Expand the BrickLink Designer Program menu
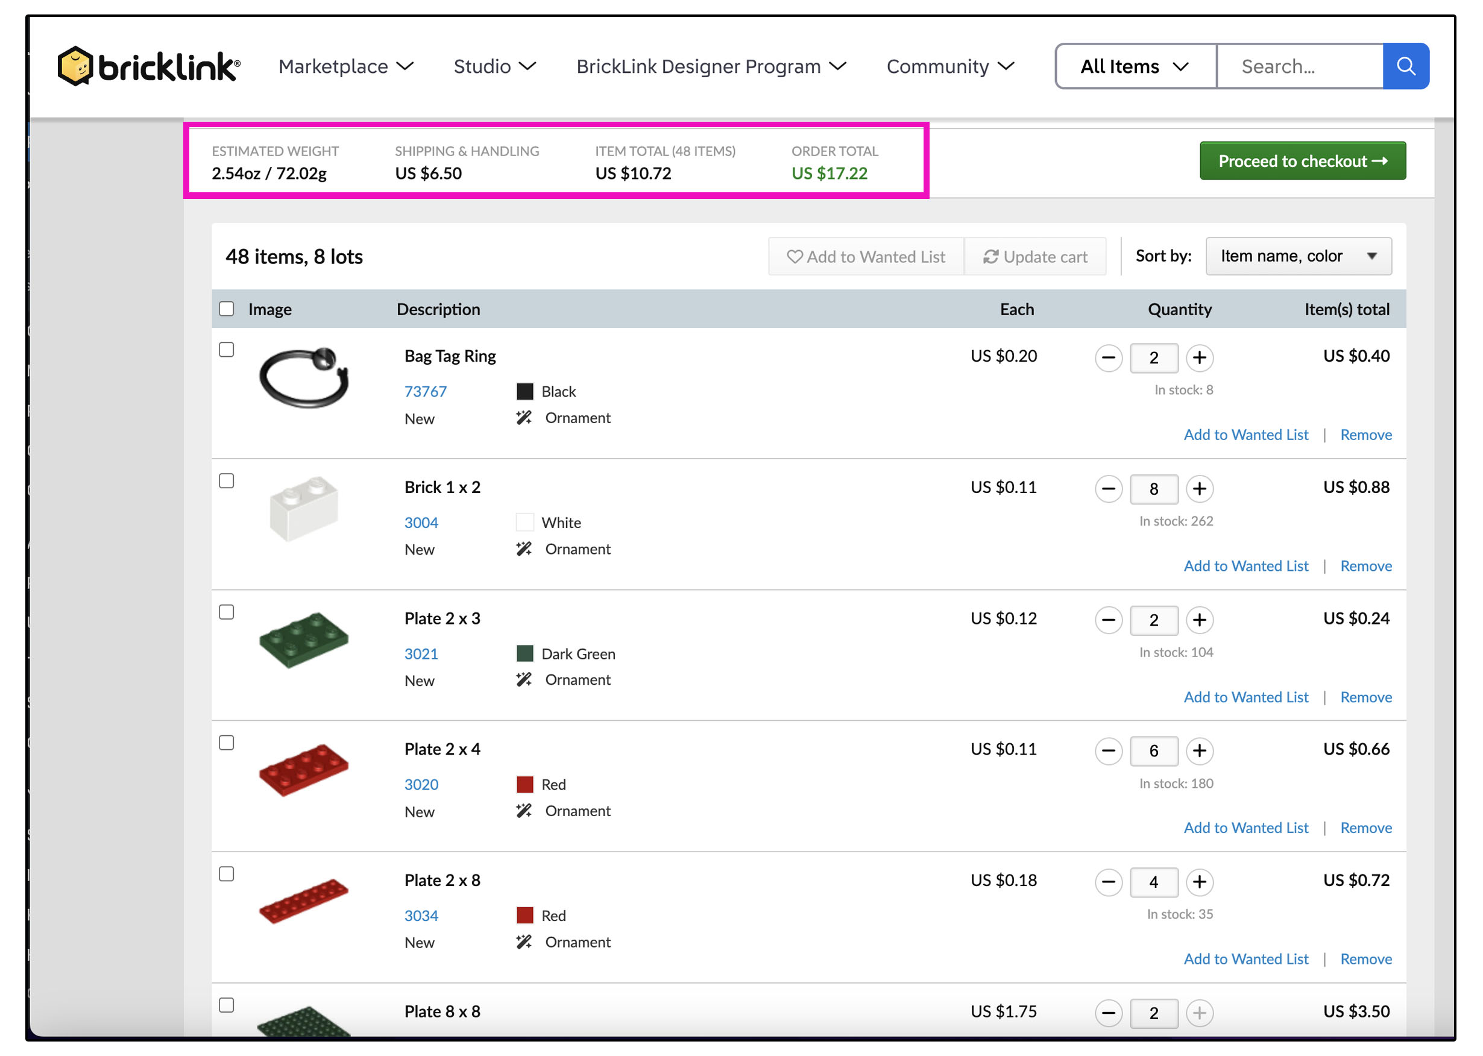Viewport: 1483px width, 1056px height. point(710,66)
